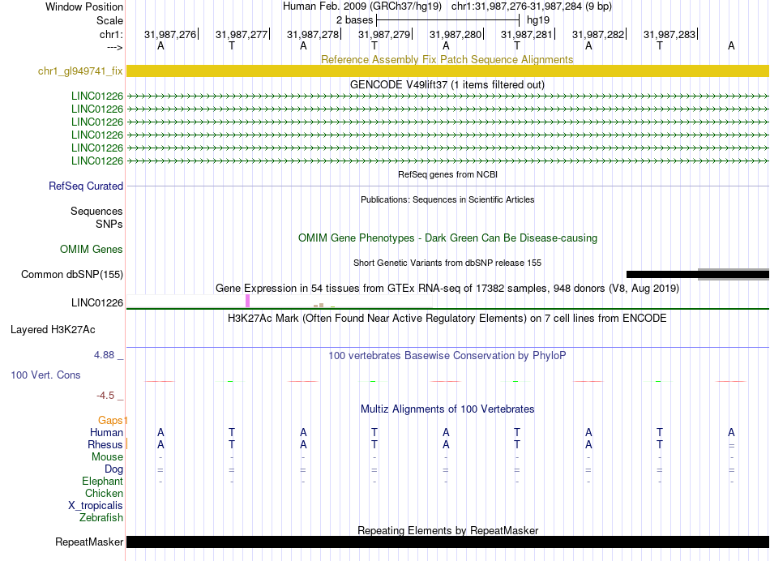Image resolution: width=770 pixels, height=561 pixels.
Task: Click the RepeatMasker track label
Action: (89, 542)
